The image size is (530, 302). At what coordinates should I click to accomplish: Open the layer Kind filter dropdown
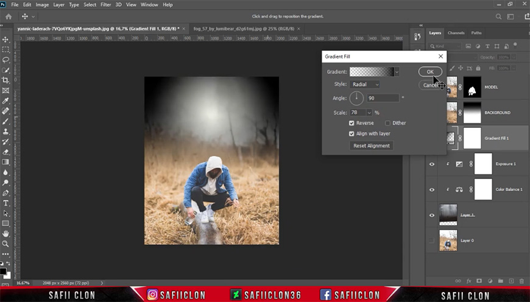[x=445, y=46]
